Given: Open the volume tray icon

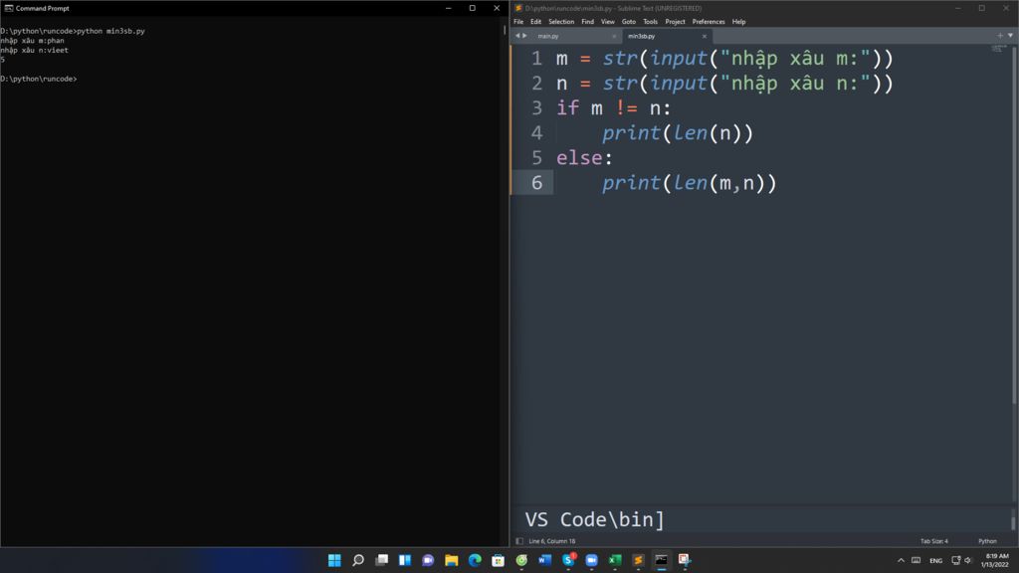Looking at the screenshot, I should tap(967, 561).
